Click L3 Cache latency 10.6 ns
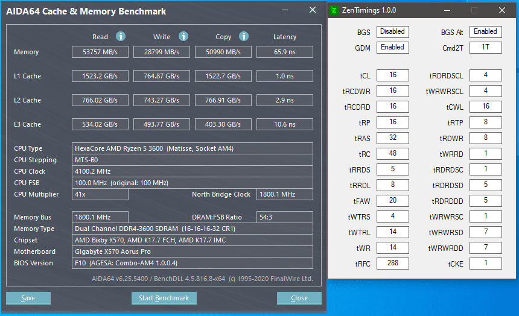The image size is (519, 316). [x=285, y=124]
